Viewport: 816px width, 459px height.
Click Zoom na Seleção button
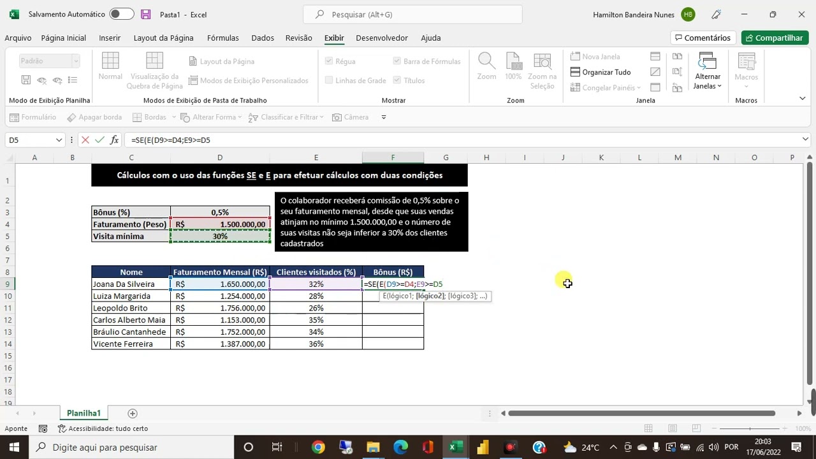tap(542, 71)
